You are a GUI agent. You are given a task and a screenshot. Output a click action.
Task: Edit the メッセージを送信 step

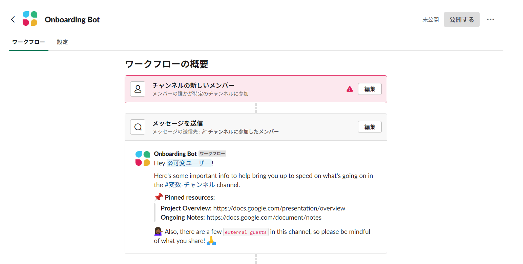(x=370, y=127)
